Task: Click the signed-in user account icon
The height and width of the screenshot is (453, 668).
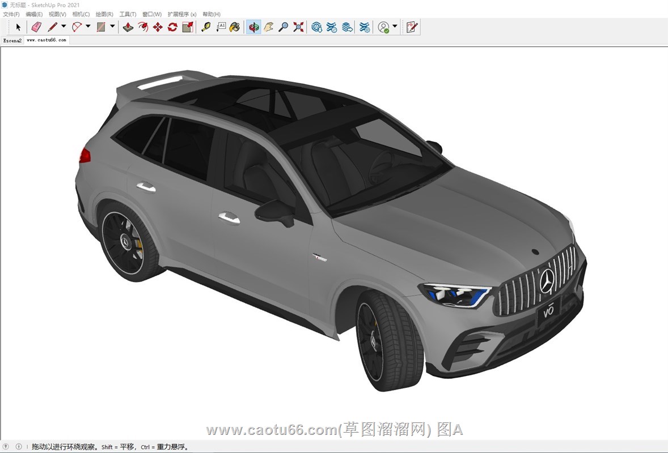Action: tap(383, 27)
